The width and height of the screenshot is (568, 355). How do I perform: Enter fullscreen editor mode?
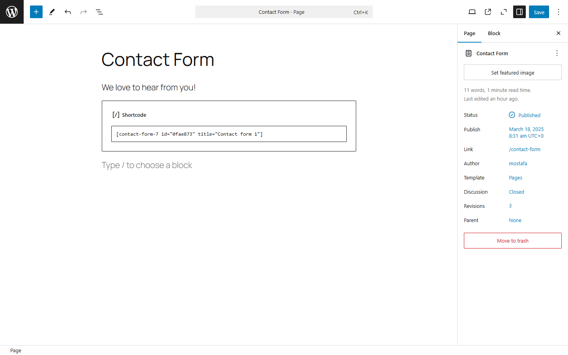pos(503,12)
